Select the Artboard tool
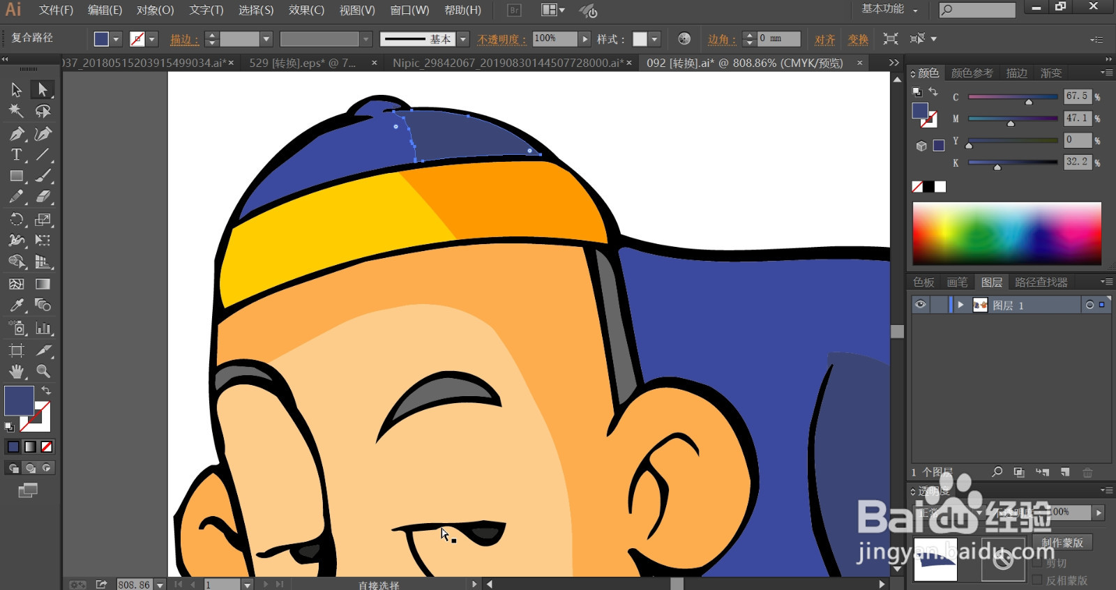Image resolution: width=1116 pixels, height=590 pixels. (x=16, y=350)
